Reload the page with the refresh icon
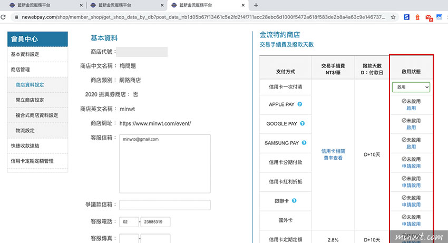The width and height of the screenshot is (448, 243). click(3, 17)
